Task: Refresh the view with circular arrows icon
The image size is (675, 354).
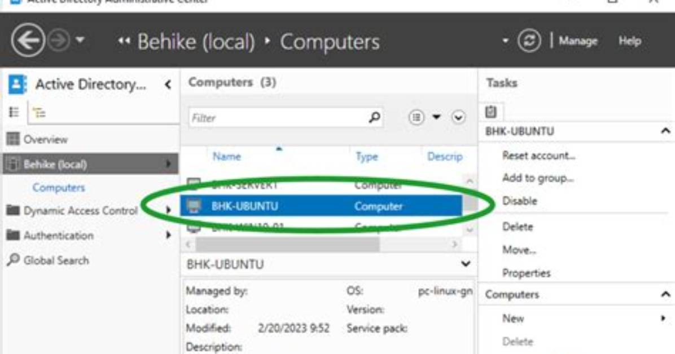Action: coord(529,41)
